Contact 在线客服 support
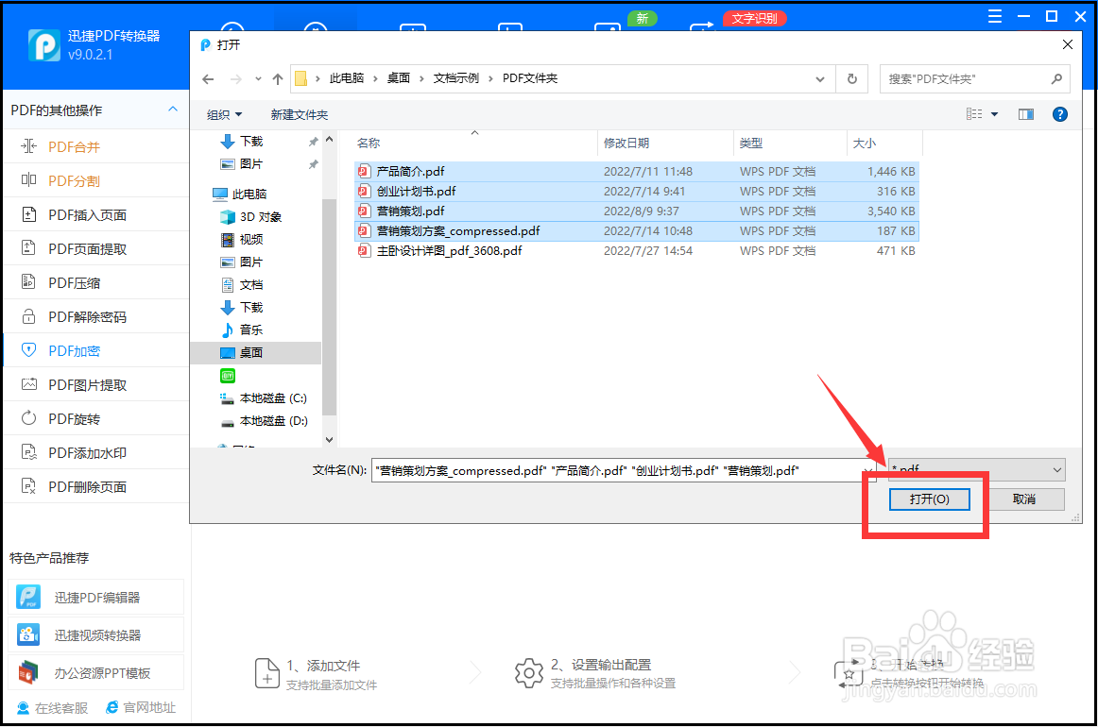 (x=53, y=707)
